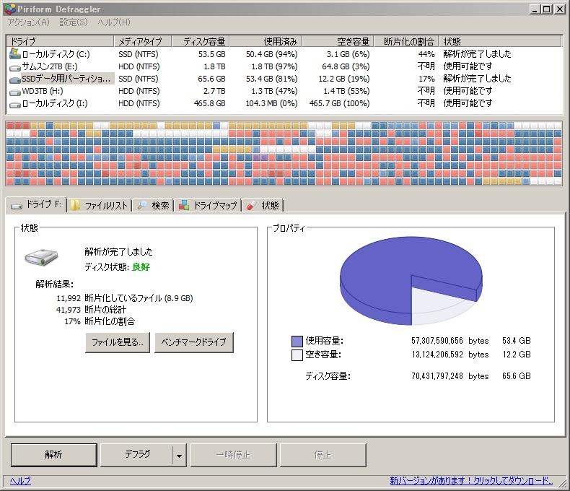This screenshot has height=491, width=570.
Task: Select the ローカルディスク (I:) drive row
Action: (284, 104)
